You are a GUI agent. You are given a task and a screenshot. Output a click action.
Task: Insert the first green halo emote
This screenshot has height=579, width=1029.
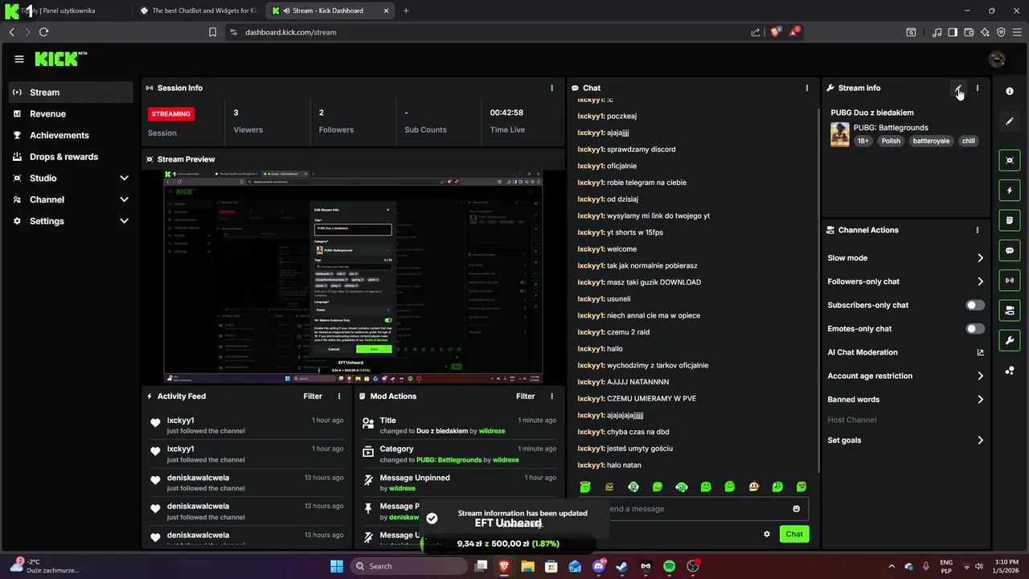click(585, 487)
